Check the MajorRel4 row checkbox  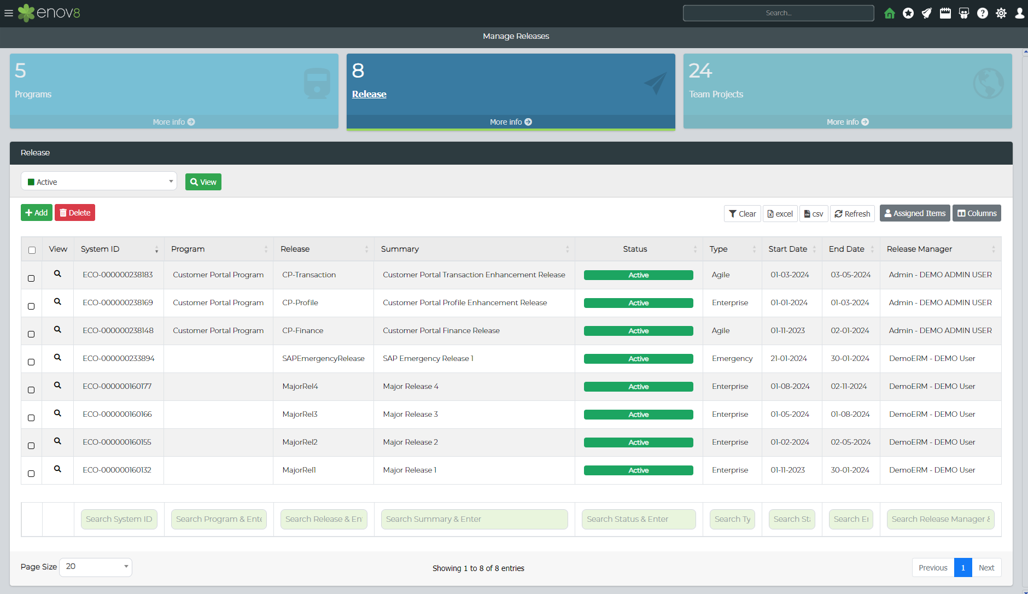coord(31,390)
